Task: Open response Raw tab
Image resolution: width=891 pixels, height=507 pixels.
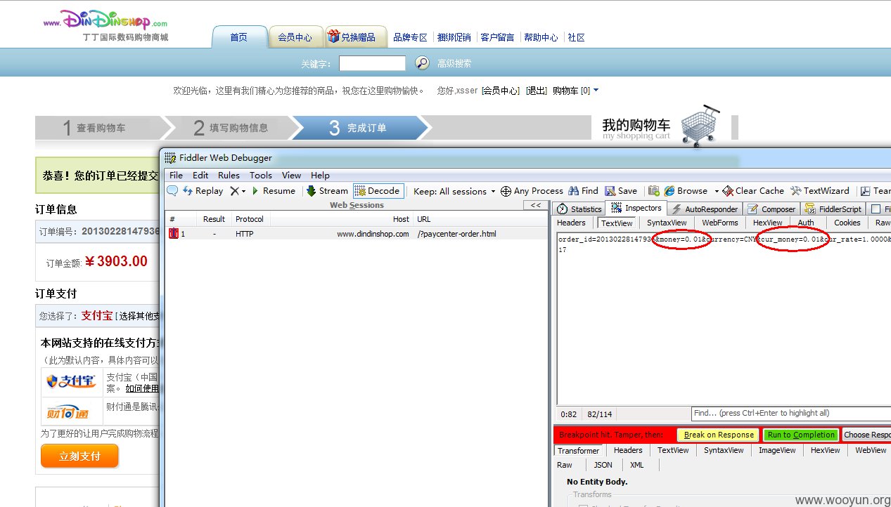Action: [x=565, y=465]
